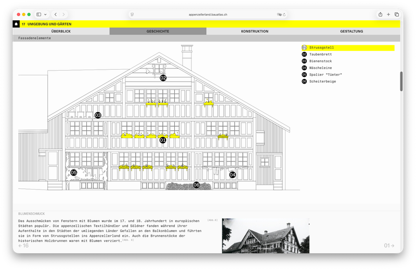416x270 pixels.
Task: Open the Share icon in Safari toolbar
Action: click(x=380, y=15)
